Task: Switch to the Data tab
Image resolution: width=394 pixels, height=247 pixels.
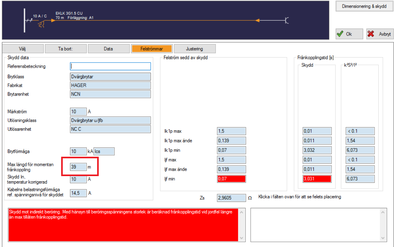Action: pos(108,49)
